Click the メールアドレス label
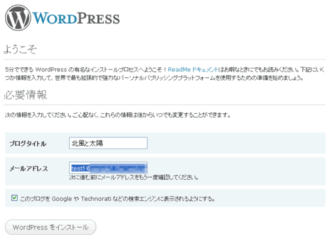This screenshot has width=331, height=238. point(29,169)
